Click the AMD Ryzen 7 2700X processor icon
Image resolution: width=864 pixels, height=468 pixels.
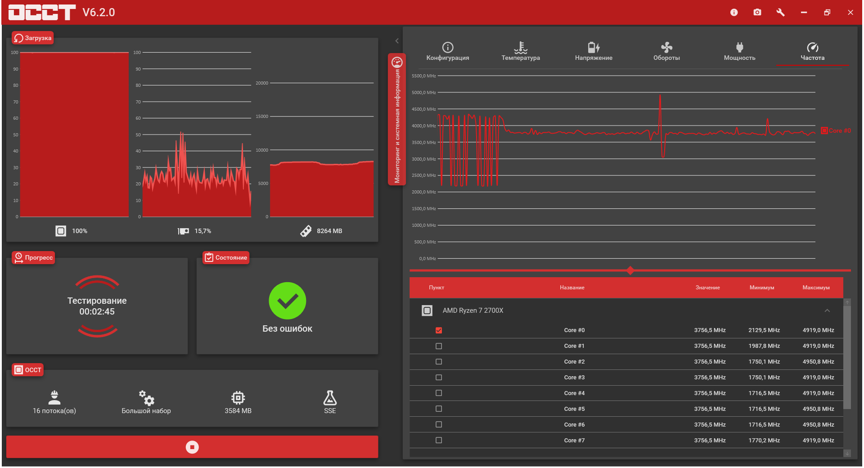(427, 310)
